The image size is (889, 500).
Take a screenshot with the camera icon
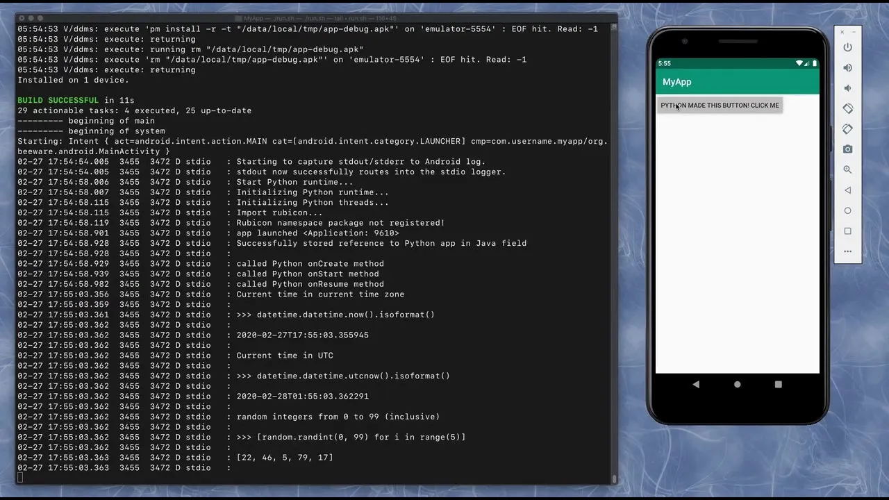click(847, 149)
